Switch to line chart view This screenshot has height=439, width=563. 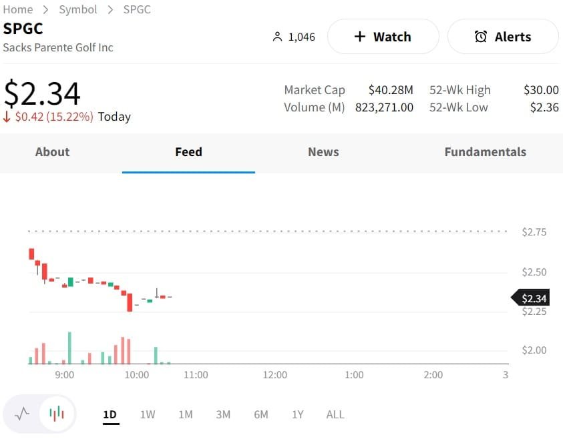click(22, 414)
